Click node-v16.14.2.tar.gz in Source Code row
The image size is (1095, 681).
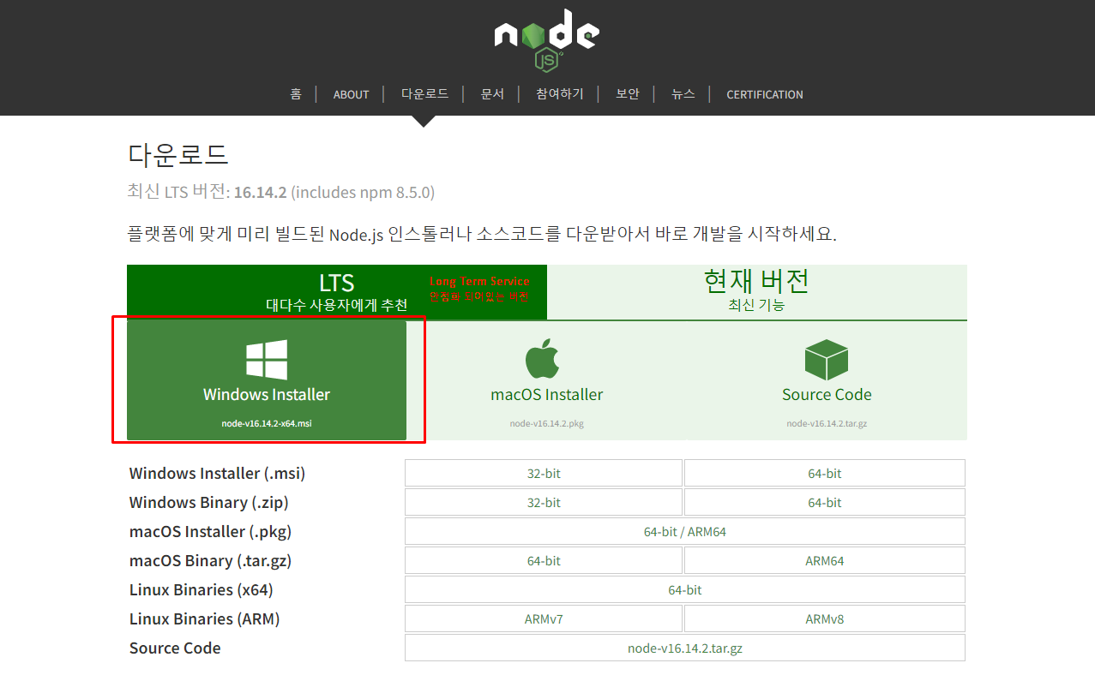tap(685, 648)
